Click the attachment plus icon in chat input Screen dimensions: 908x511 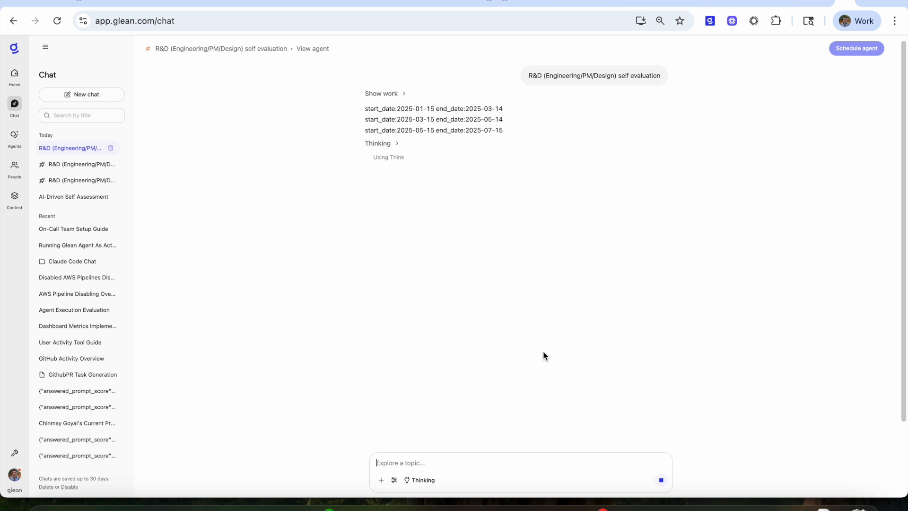tap(381, 480)
